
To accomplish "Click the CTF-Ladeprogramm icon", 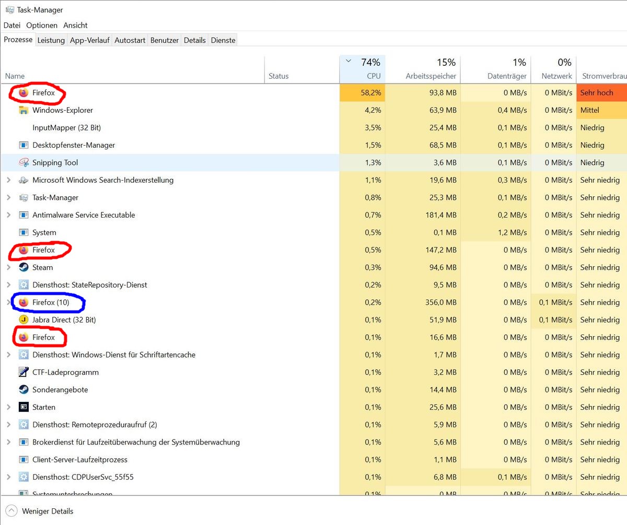I will 23,372.
